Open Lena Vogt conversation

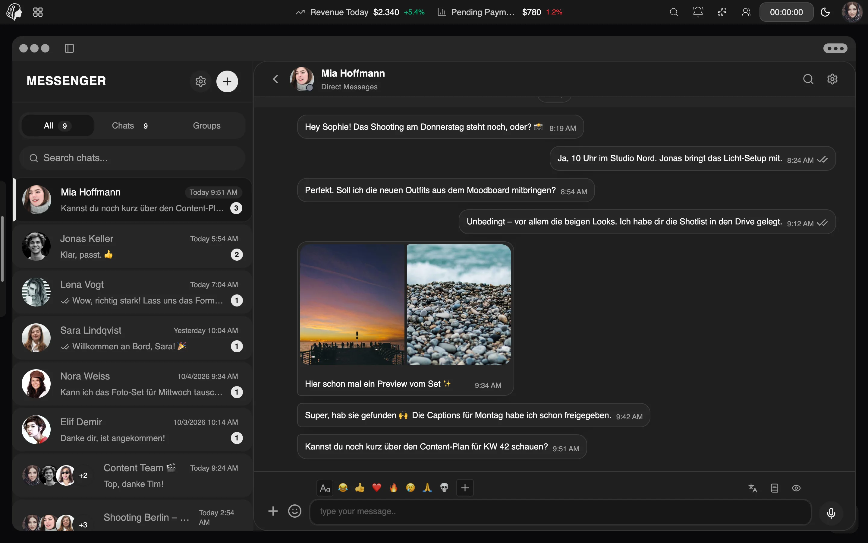pyautogui.click(x=132, y=292)
